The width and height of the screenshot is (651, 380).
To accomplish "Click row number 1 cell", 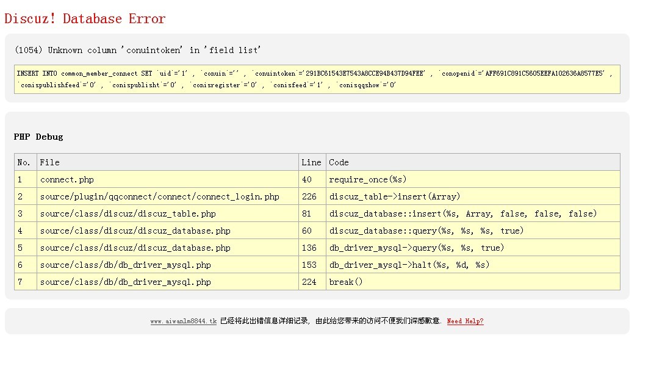I will coord(26,179).
